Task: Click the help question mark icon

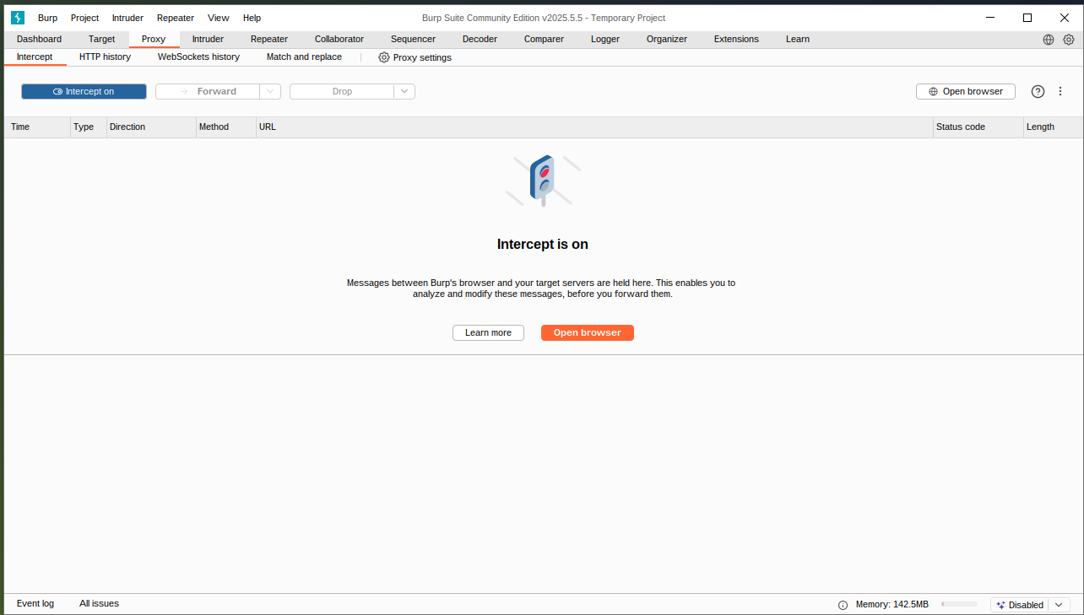Action: pyautogui.click(x=1038, y=92)
